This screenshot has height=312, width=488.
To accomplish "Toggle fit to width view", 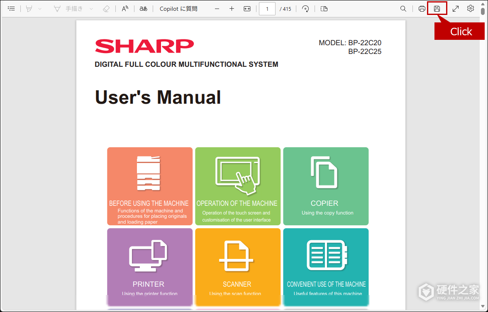I will coord(247,9).
